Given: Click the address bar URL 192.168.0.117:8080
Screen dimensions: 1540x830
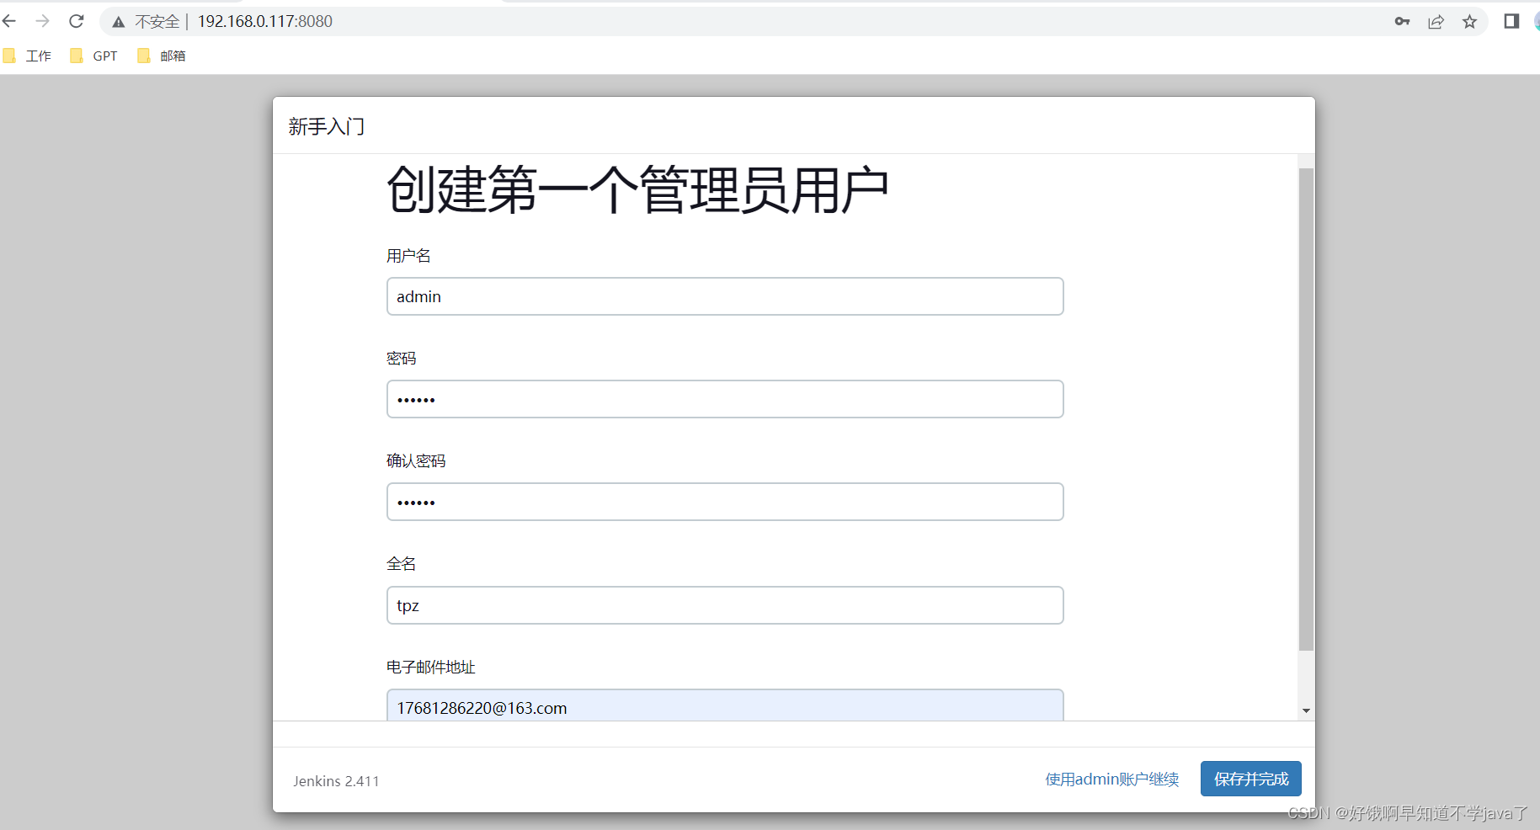Looking at the screenshot, I should [265, 21].
